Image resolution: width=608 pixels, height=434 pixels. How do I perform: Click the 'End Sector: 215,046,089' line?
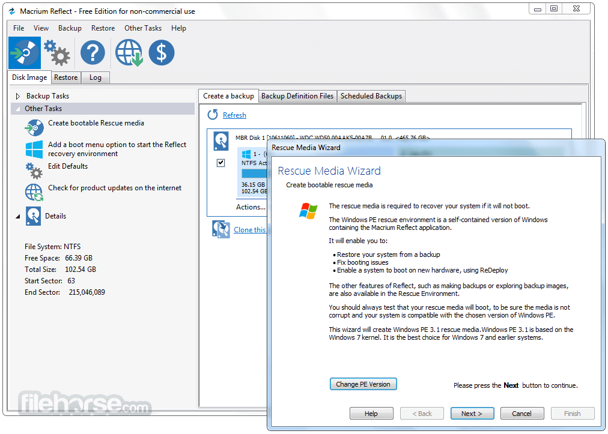tap(65, 292)
